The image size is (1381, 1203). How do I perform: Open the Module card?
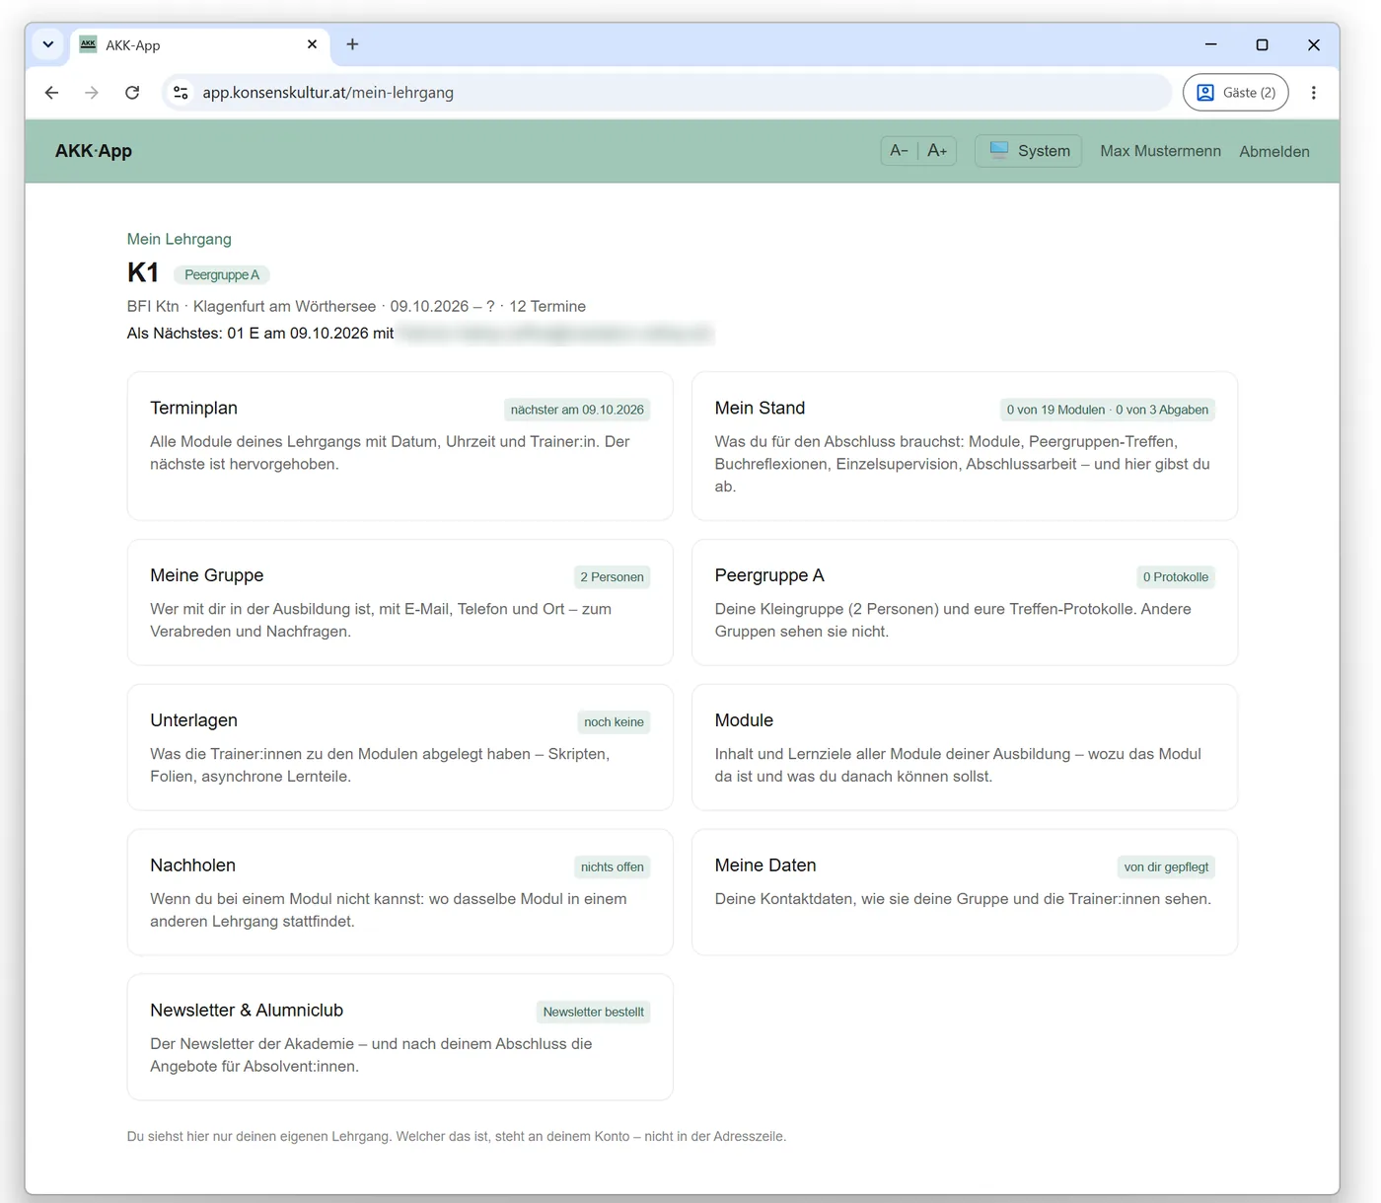[965, 747]
